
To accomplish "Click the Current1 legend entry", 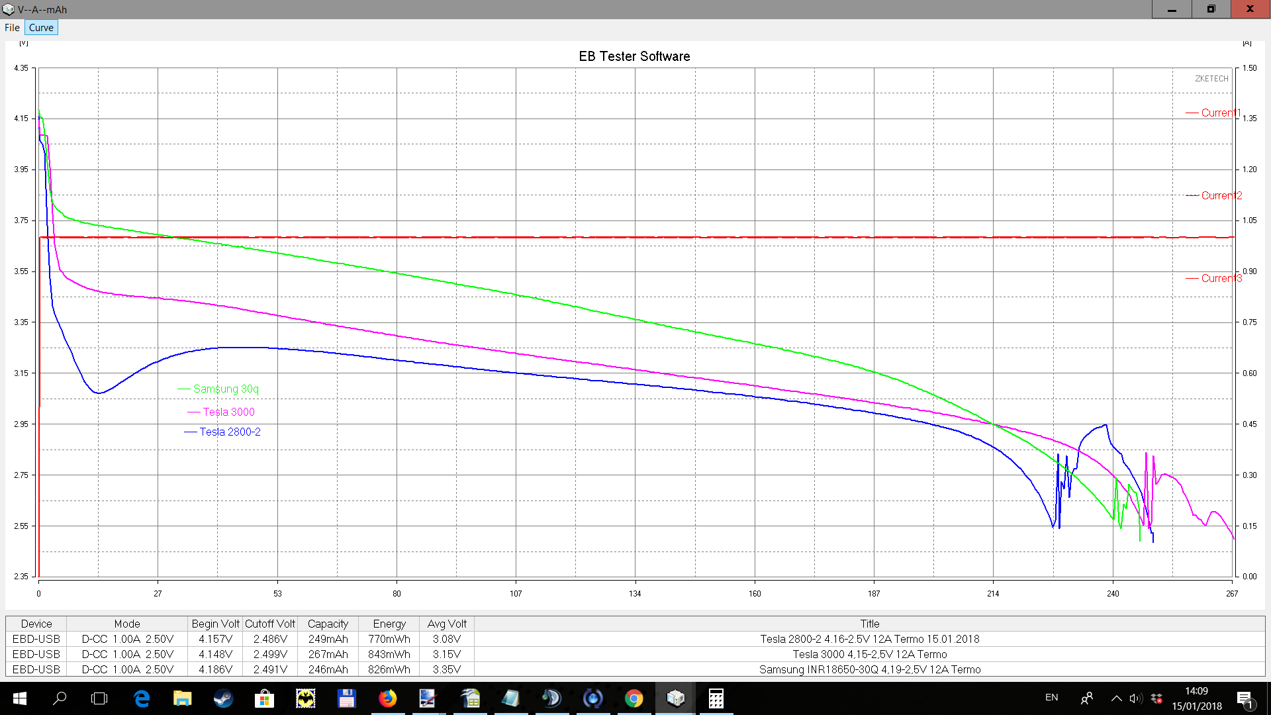I will [1220, 113].
